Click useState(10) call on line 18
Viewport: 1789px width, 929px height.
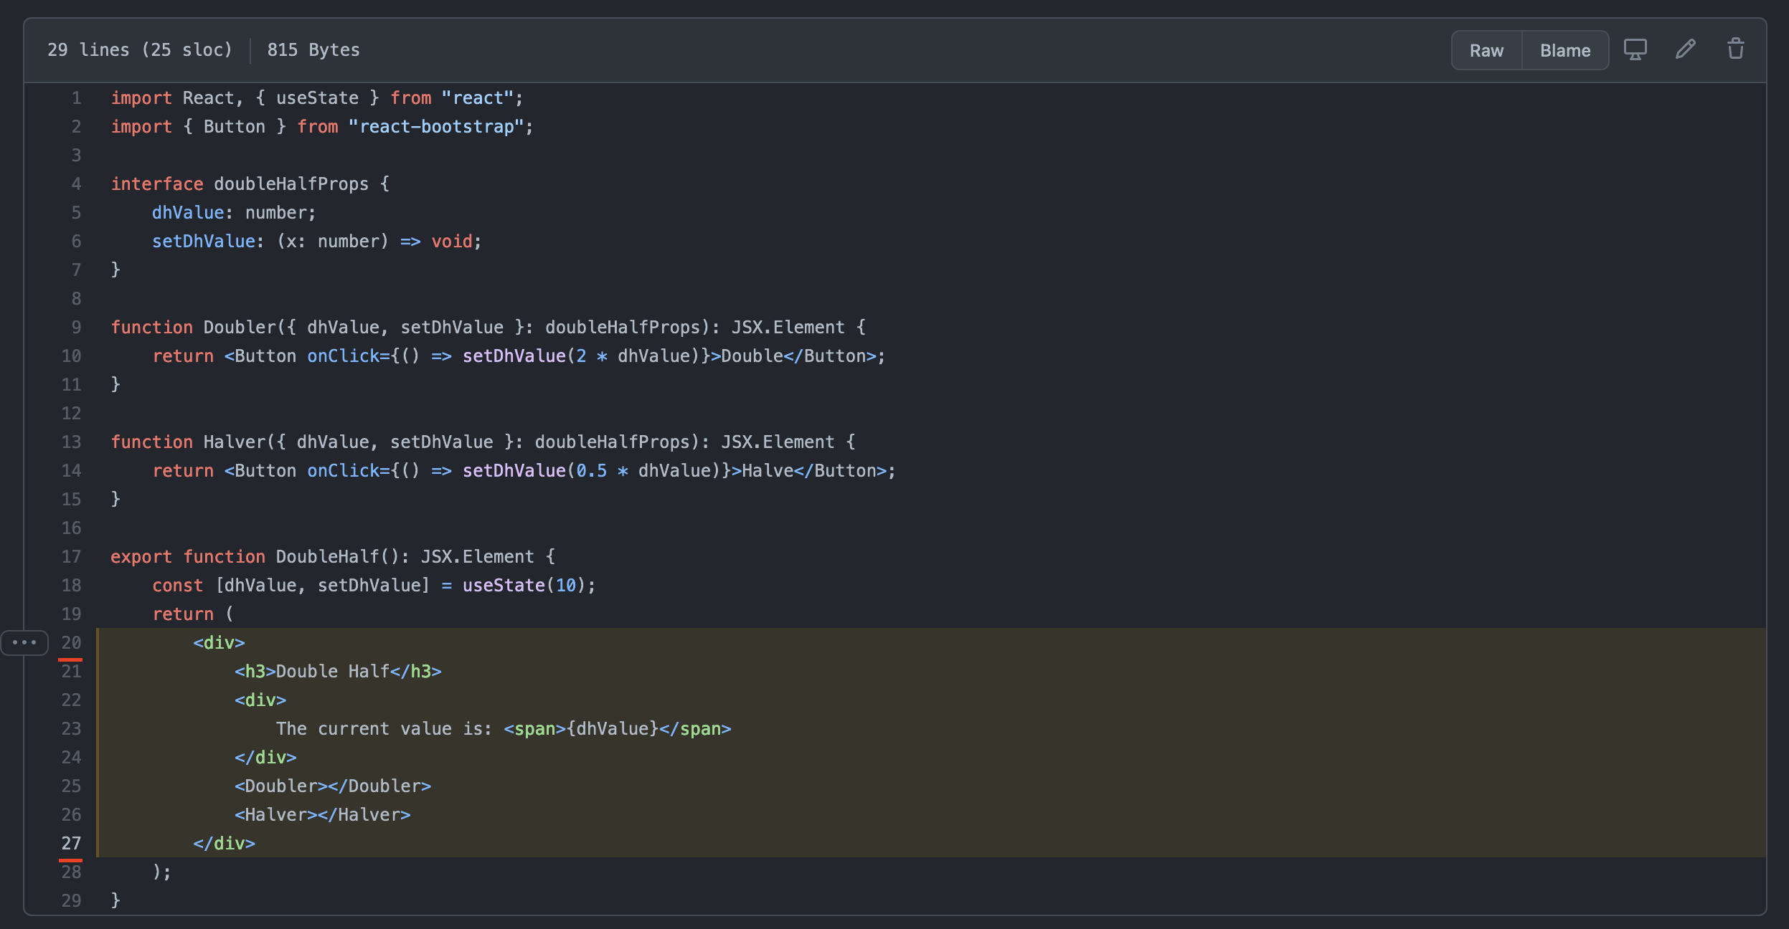tap(524, 586)
